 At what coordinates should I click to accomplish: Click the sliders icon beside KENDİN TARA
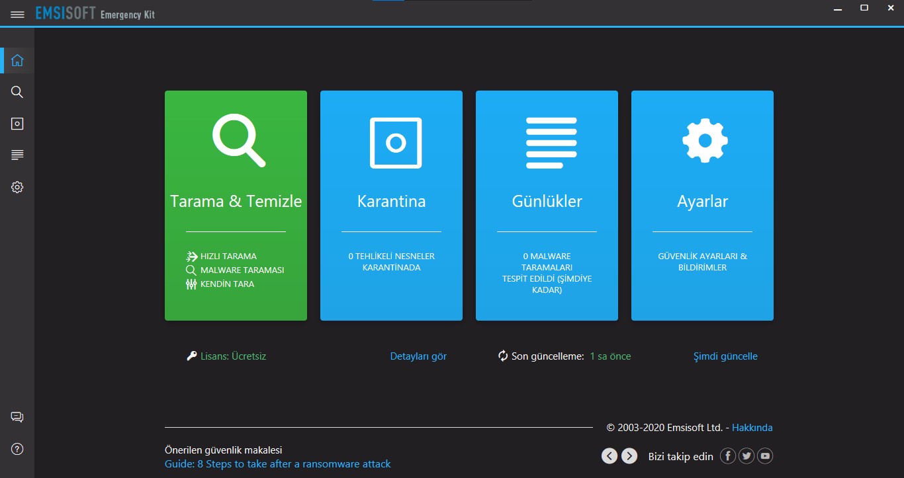191,284
